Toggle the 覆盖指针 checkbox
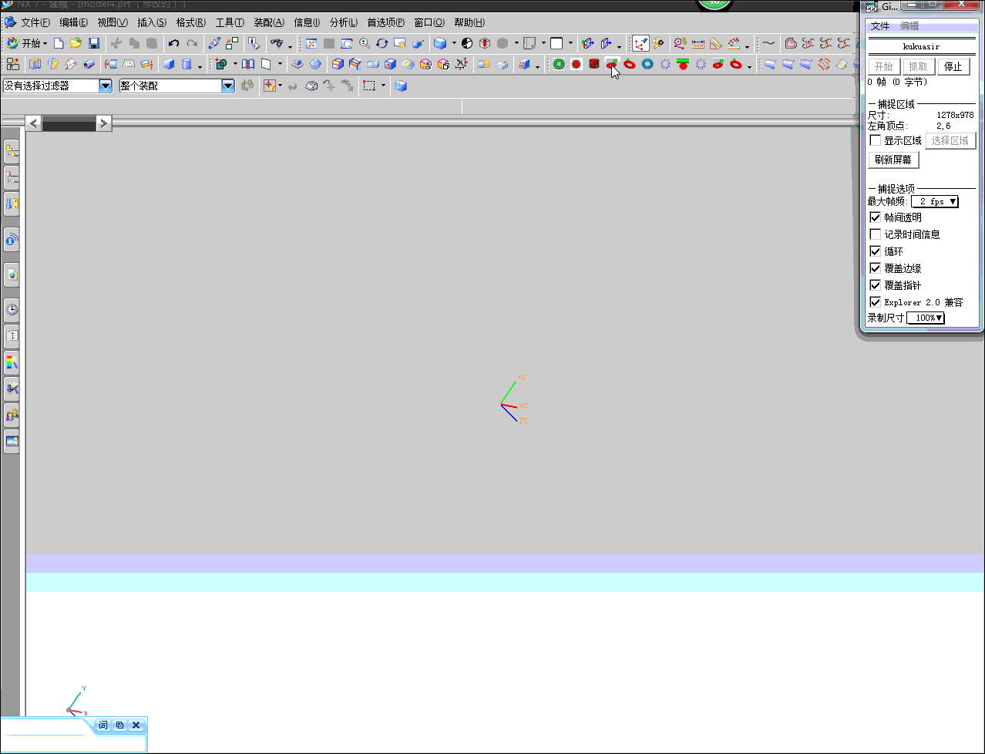The image size is (985, 754). pyautogui.click(x=876, y=285)
